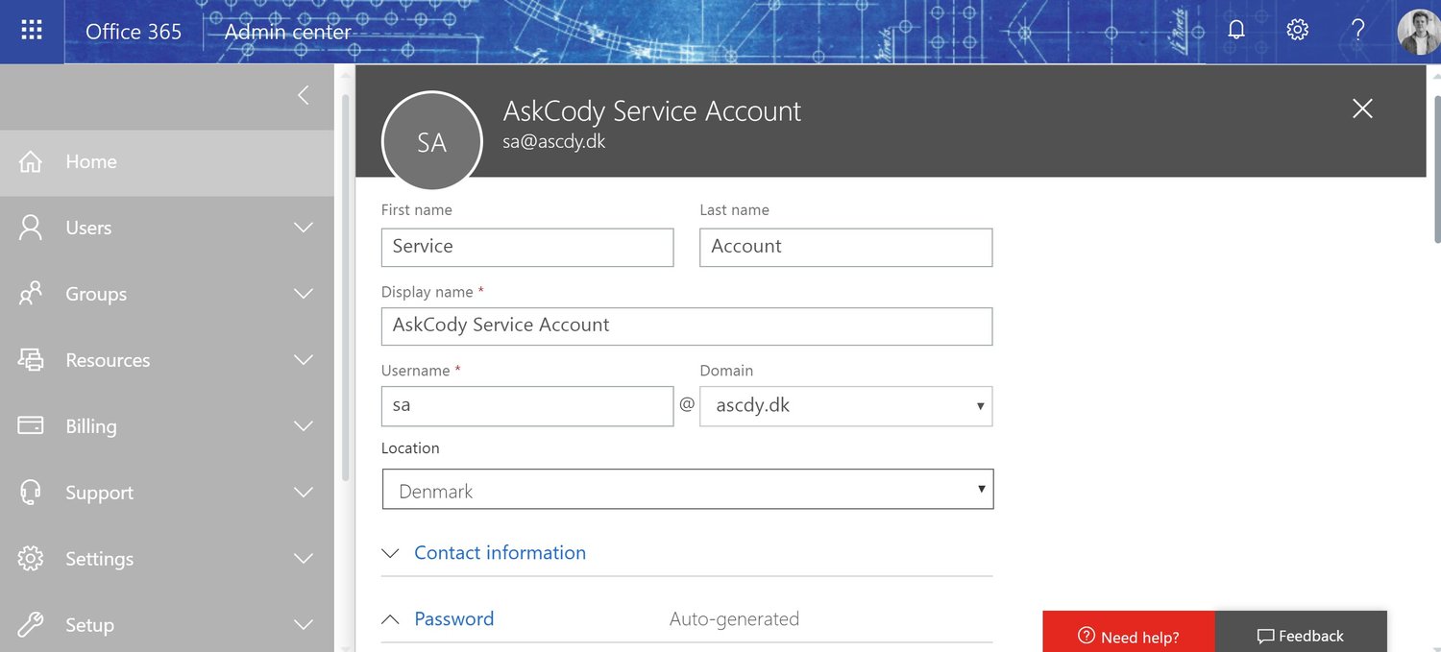
Task: Expand the Users chevron
Action: 304,228
